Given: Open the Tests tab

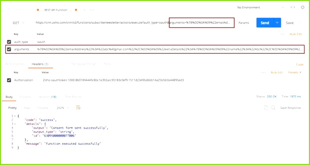Looking at the screenshot, I should pyautogui.click(x=107, y=64).
